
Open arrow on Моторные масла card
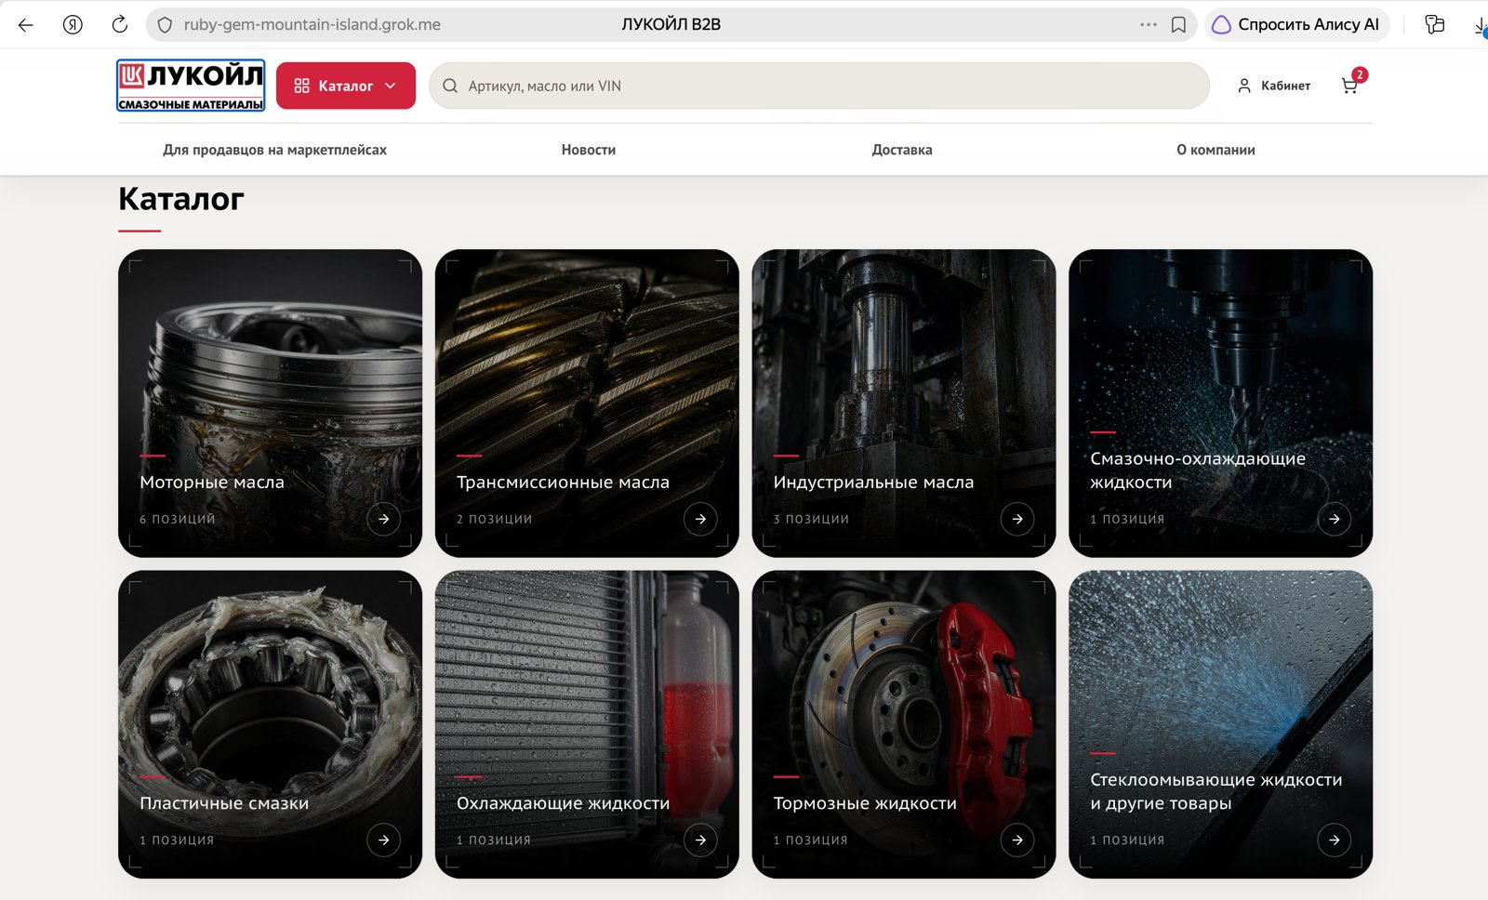(384, 519)
